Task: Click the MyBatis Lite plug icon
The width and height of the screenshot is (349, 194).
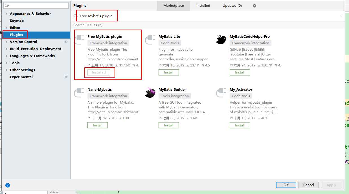Action: (150, 39)
